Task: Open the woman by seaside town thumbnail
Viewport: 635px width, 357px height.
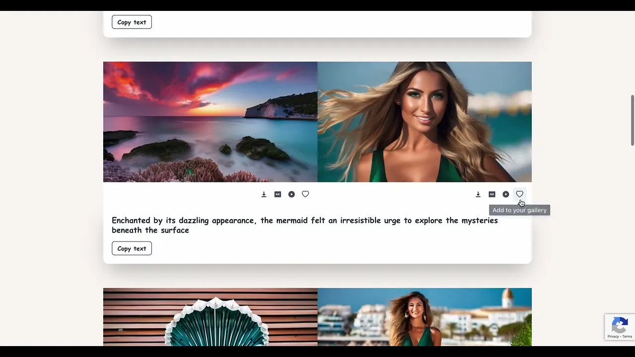Action: click(425, 317)
